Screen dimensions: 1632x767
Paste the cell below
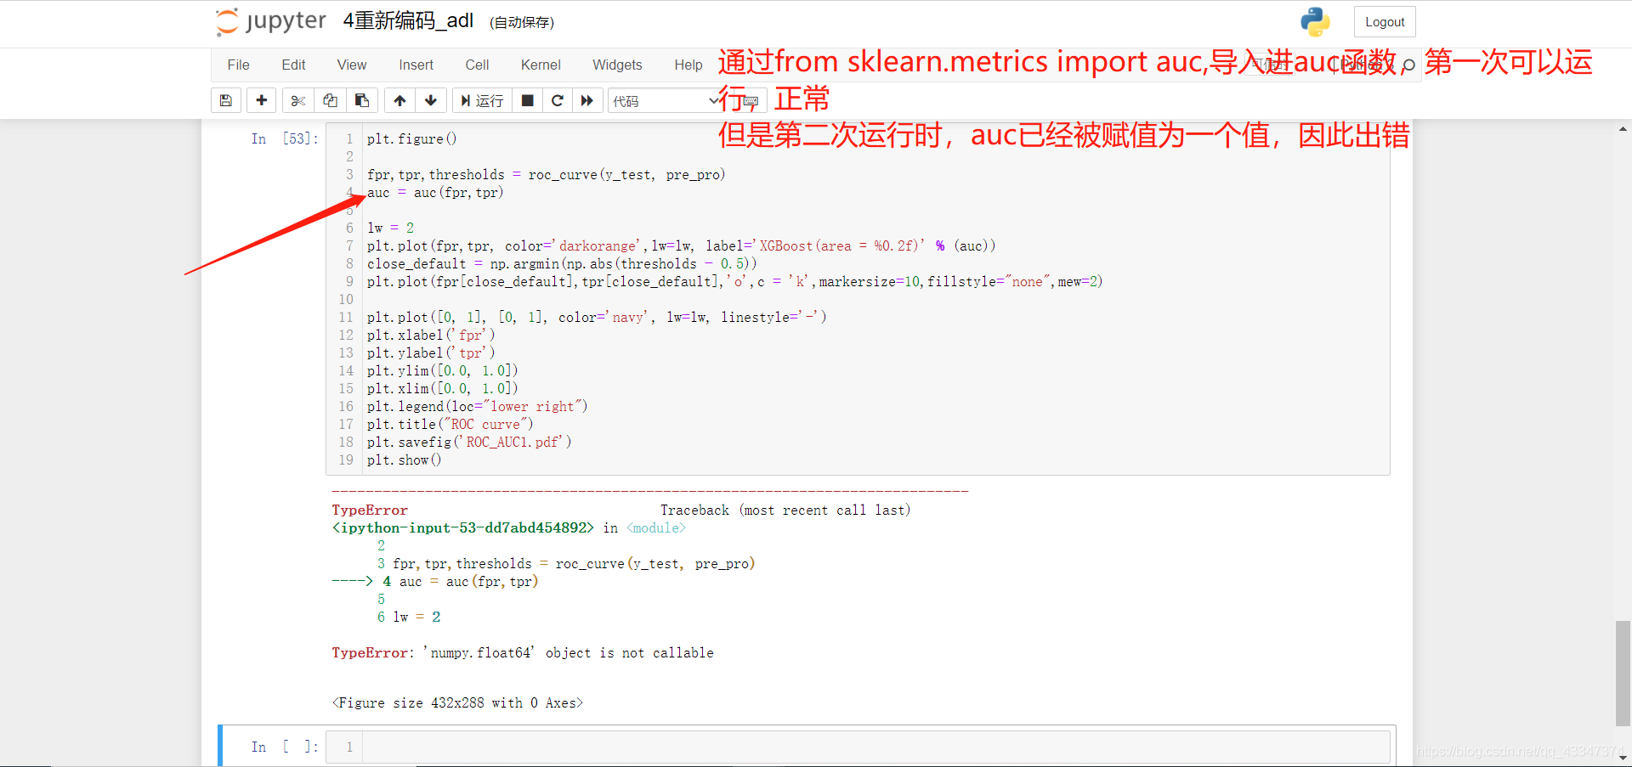click(362, 100)
